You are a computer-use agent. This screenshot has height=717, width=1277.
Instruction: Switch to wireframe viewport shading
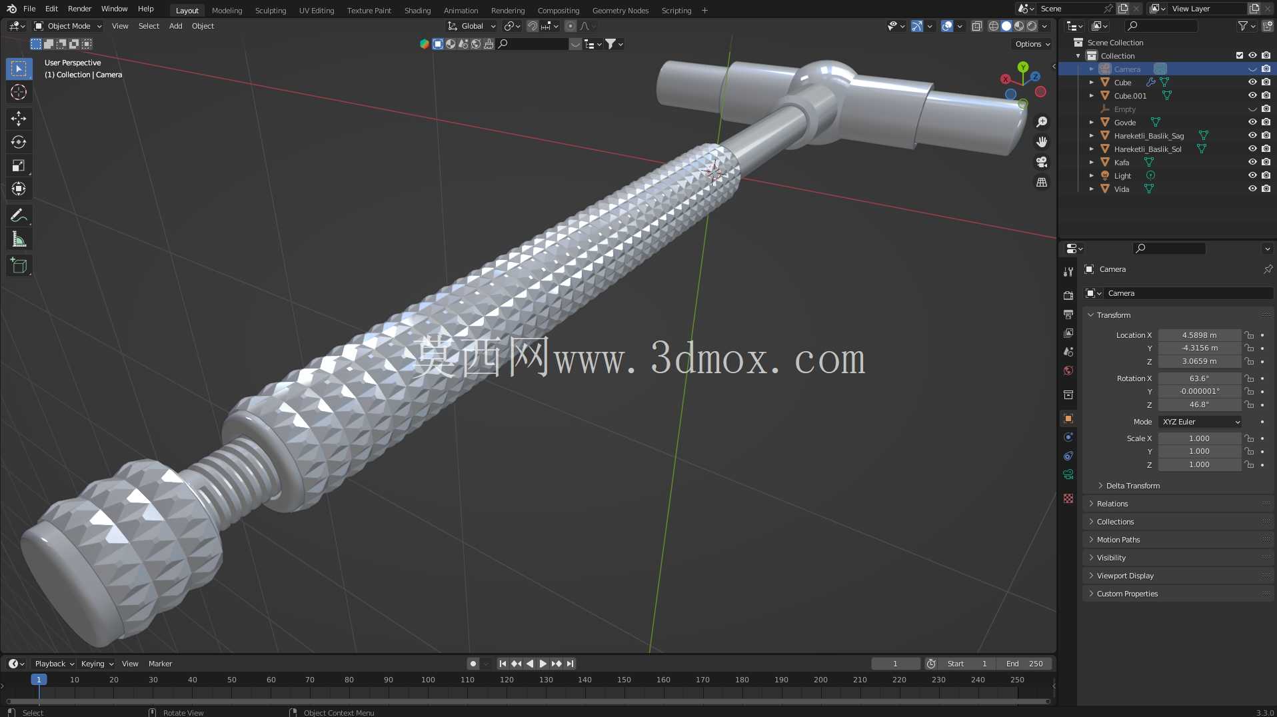coord(993,26)
